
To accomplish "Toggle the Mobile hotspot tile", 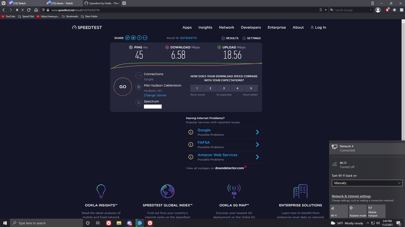I will pos(376,211).
